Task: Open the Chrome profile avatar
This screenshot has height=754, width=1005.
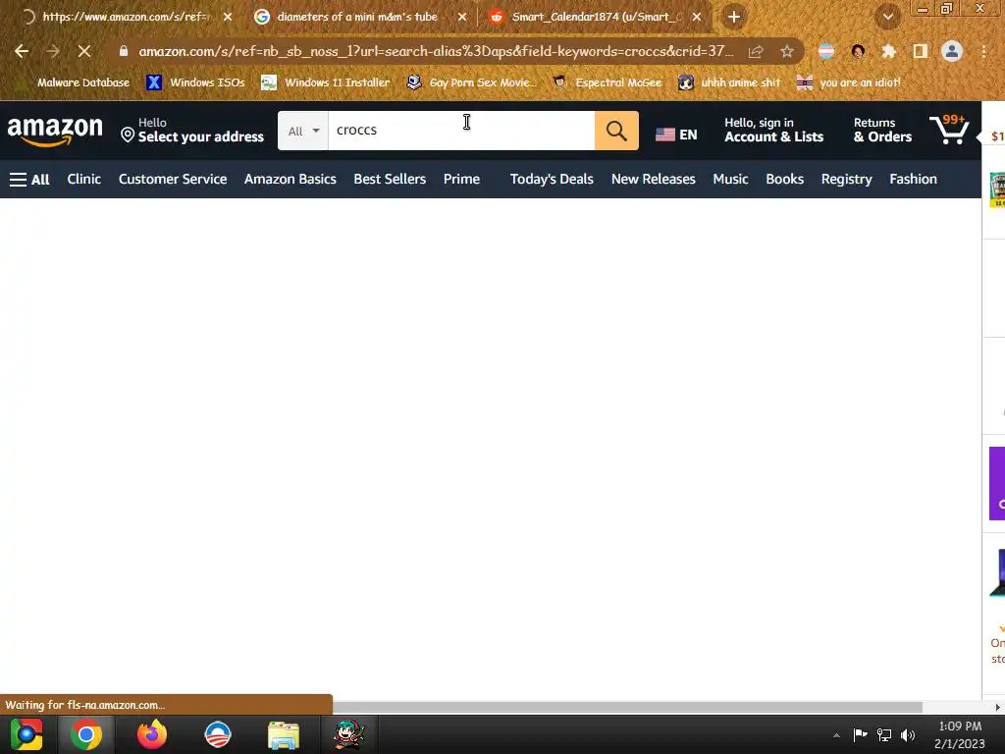Action: [952, 51]
